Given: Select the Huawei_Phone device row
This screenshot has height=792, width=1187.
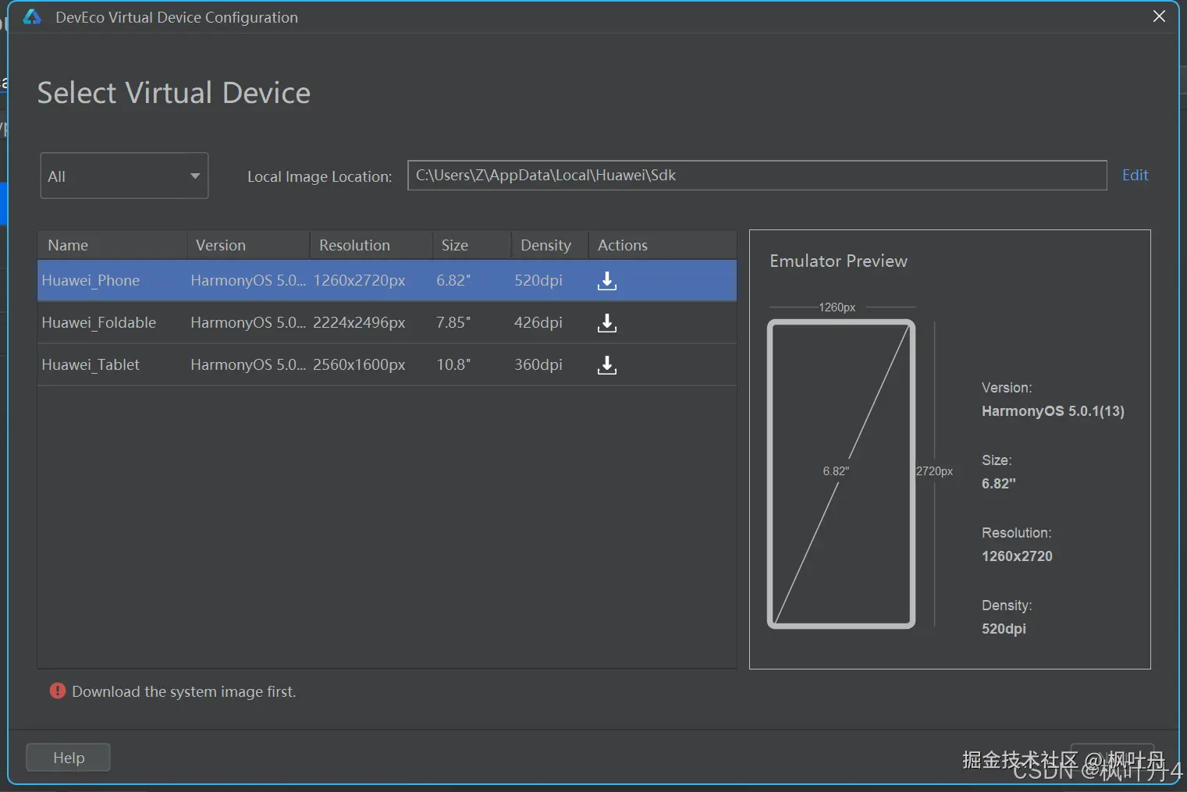Looking at the screenshot, I should (x=91, y=281).
